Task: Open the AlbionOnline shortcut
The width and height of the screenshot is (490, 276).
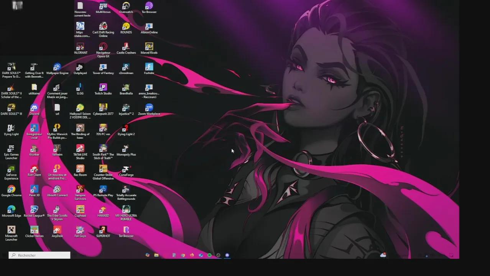Action: [x=149, y=28]
